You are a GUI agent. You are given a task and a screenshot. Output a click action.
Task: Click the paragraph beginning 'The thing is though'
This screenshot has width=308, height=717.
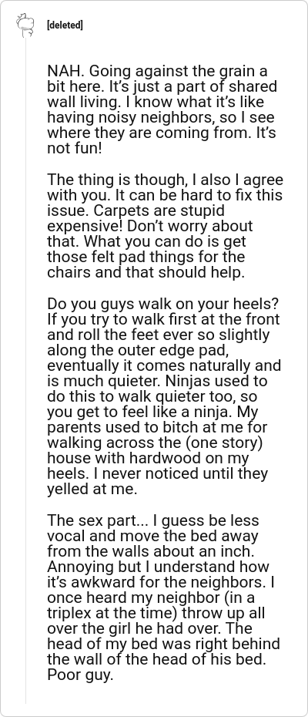165,227
